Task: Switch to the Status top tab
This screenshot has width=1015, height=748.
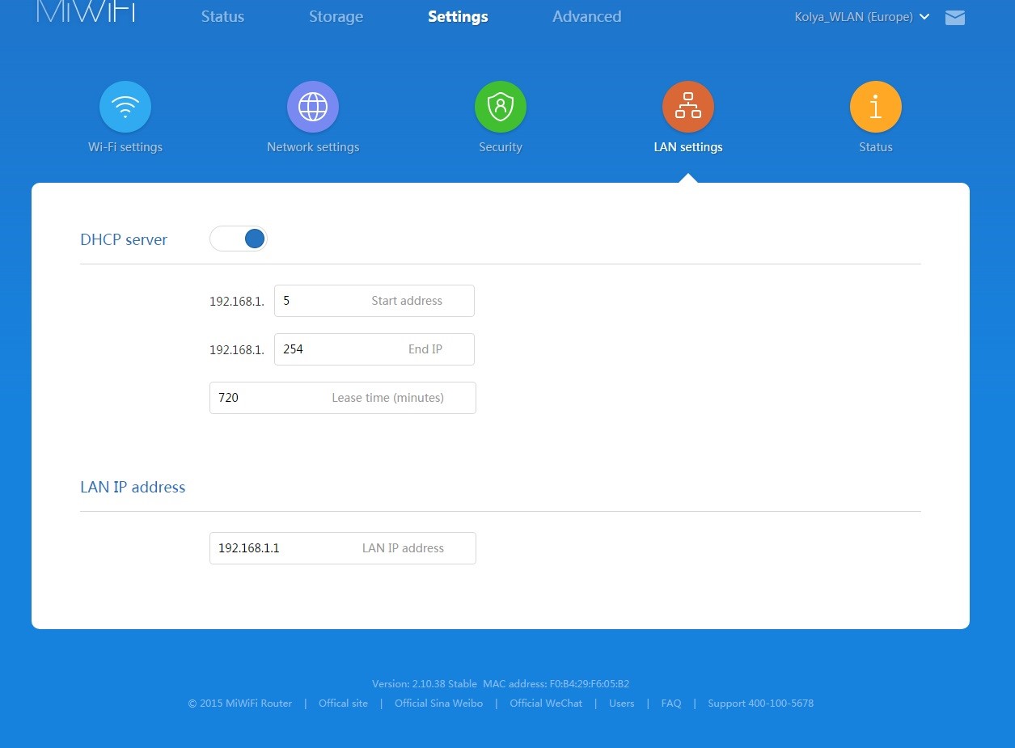Action: 222,17
